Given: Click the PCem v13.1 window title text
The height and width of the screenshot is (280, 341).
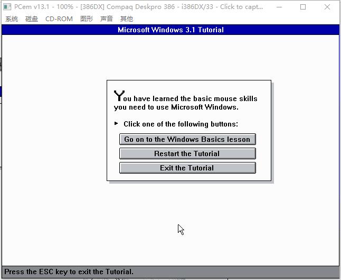Looking at the screenshot, I should pyautogui.click(x=138, y=7).
